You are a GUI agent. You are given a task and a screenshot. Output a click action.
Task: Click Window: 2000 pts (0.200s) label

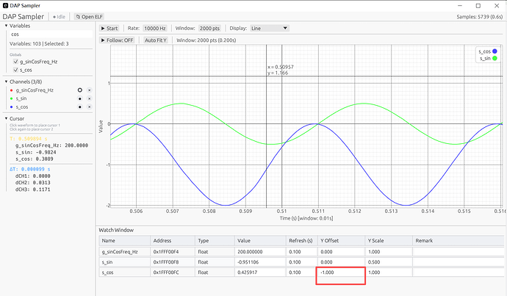coord(206,40)
